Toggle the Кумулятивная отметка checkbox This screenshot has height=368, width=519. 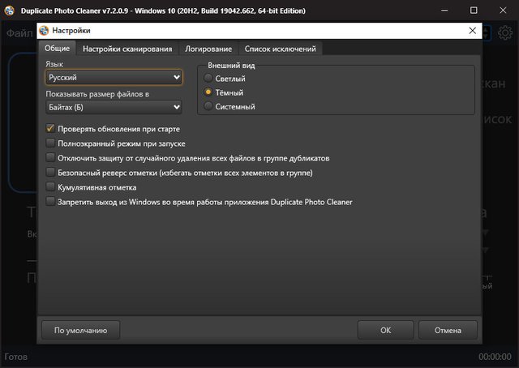click(x=50, y=187)
